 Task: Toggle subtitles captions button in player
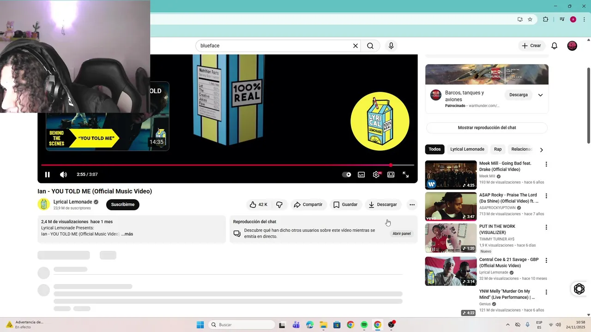362,175
